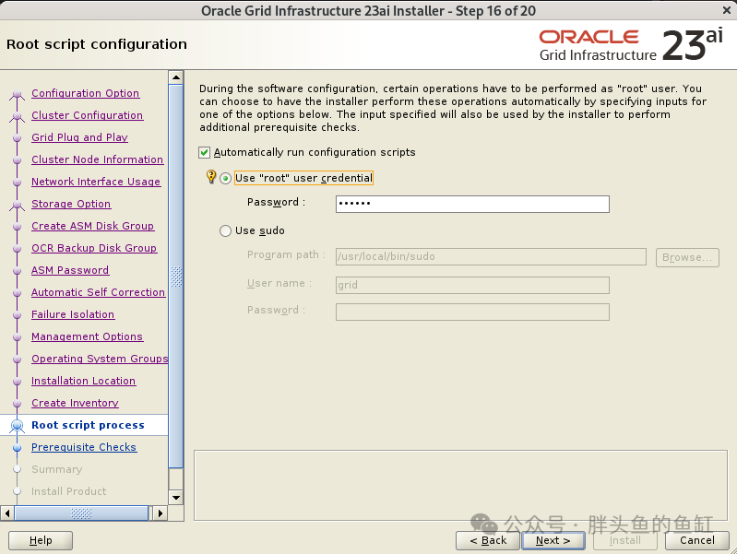Proceed with the Next button

(x=553, y=540)
